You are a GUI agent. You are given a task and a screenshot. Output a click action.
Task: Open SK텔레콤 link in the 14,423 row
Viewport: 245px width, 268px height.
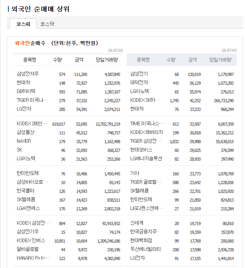click(x=26, y=200)
